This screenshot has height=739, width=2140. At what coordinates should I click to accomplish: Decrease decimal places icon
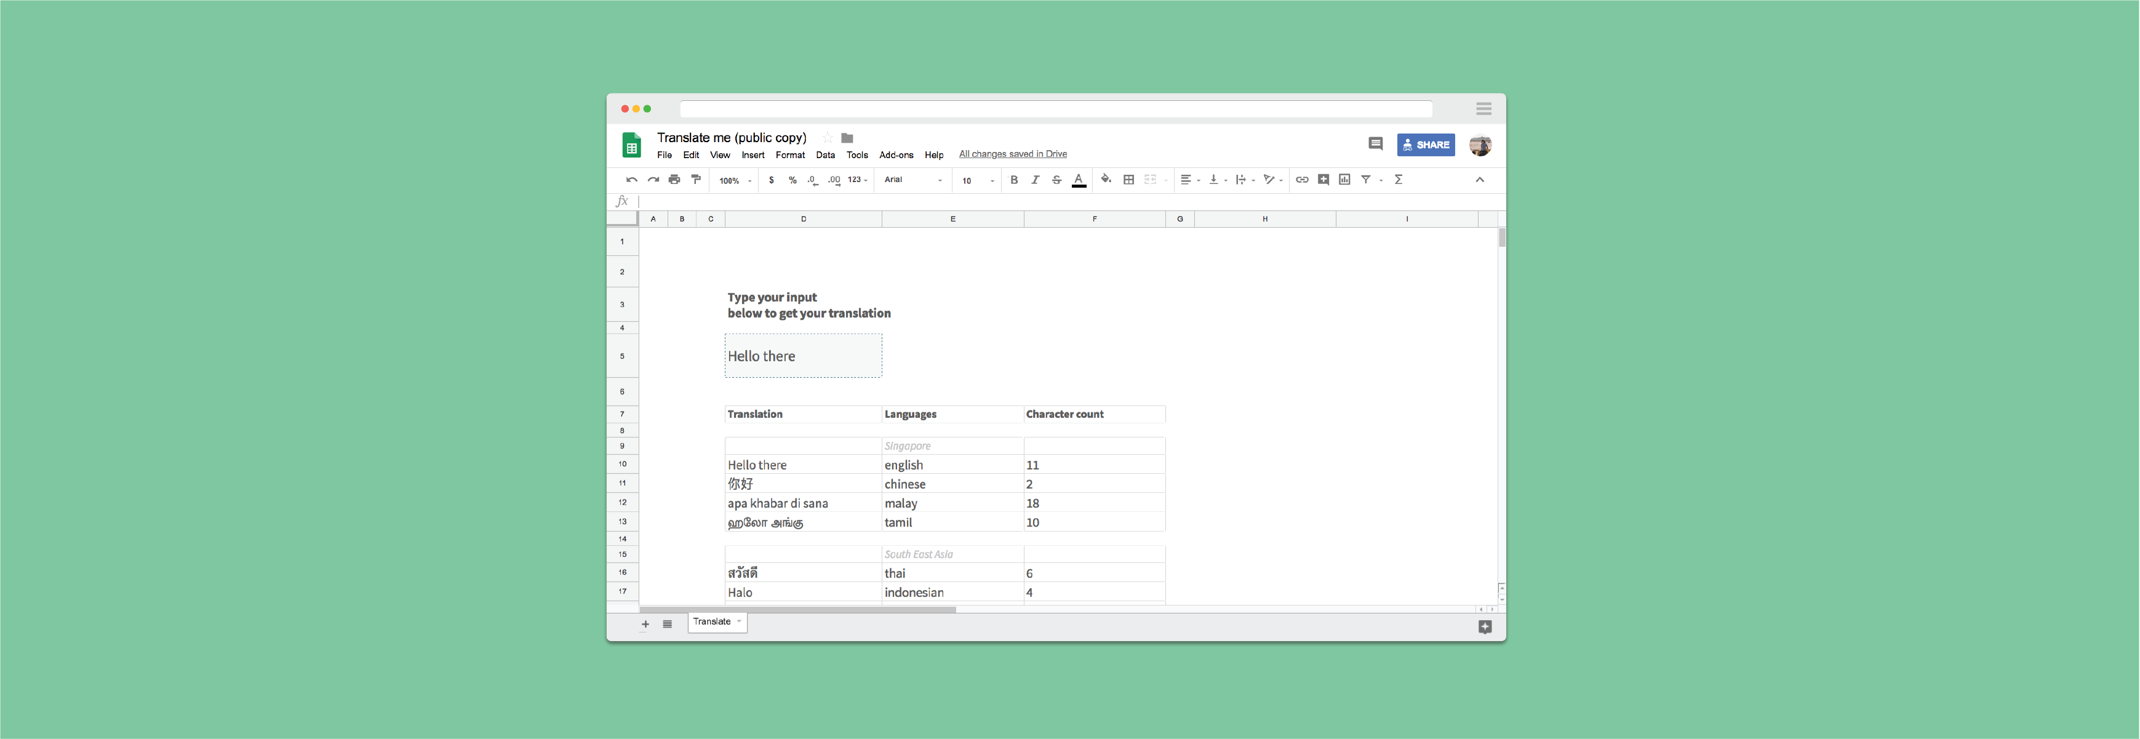812,180
